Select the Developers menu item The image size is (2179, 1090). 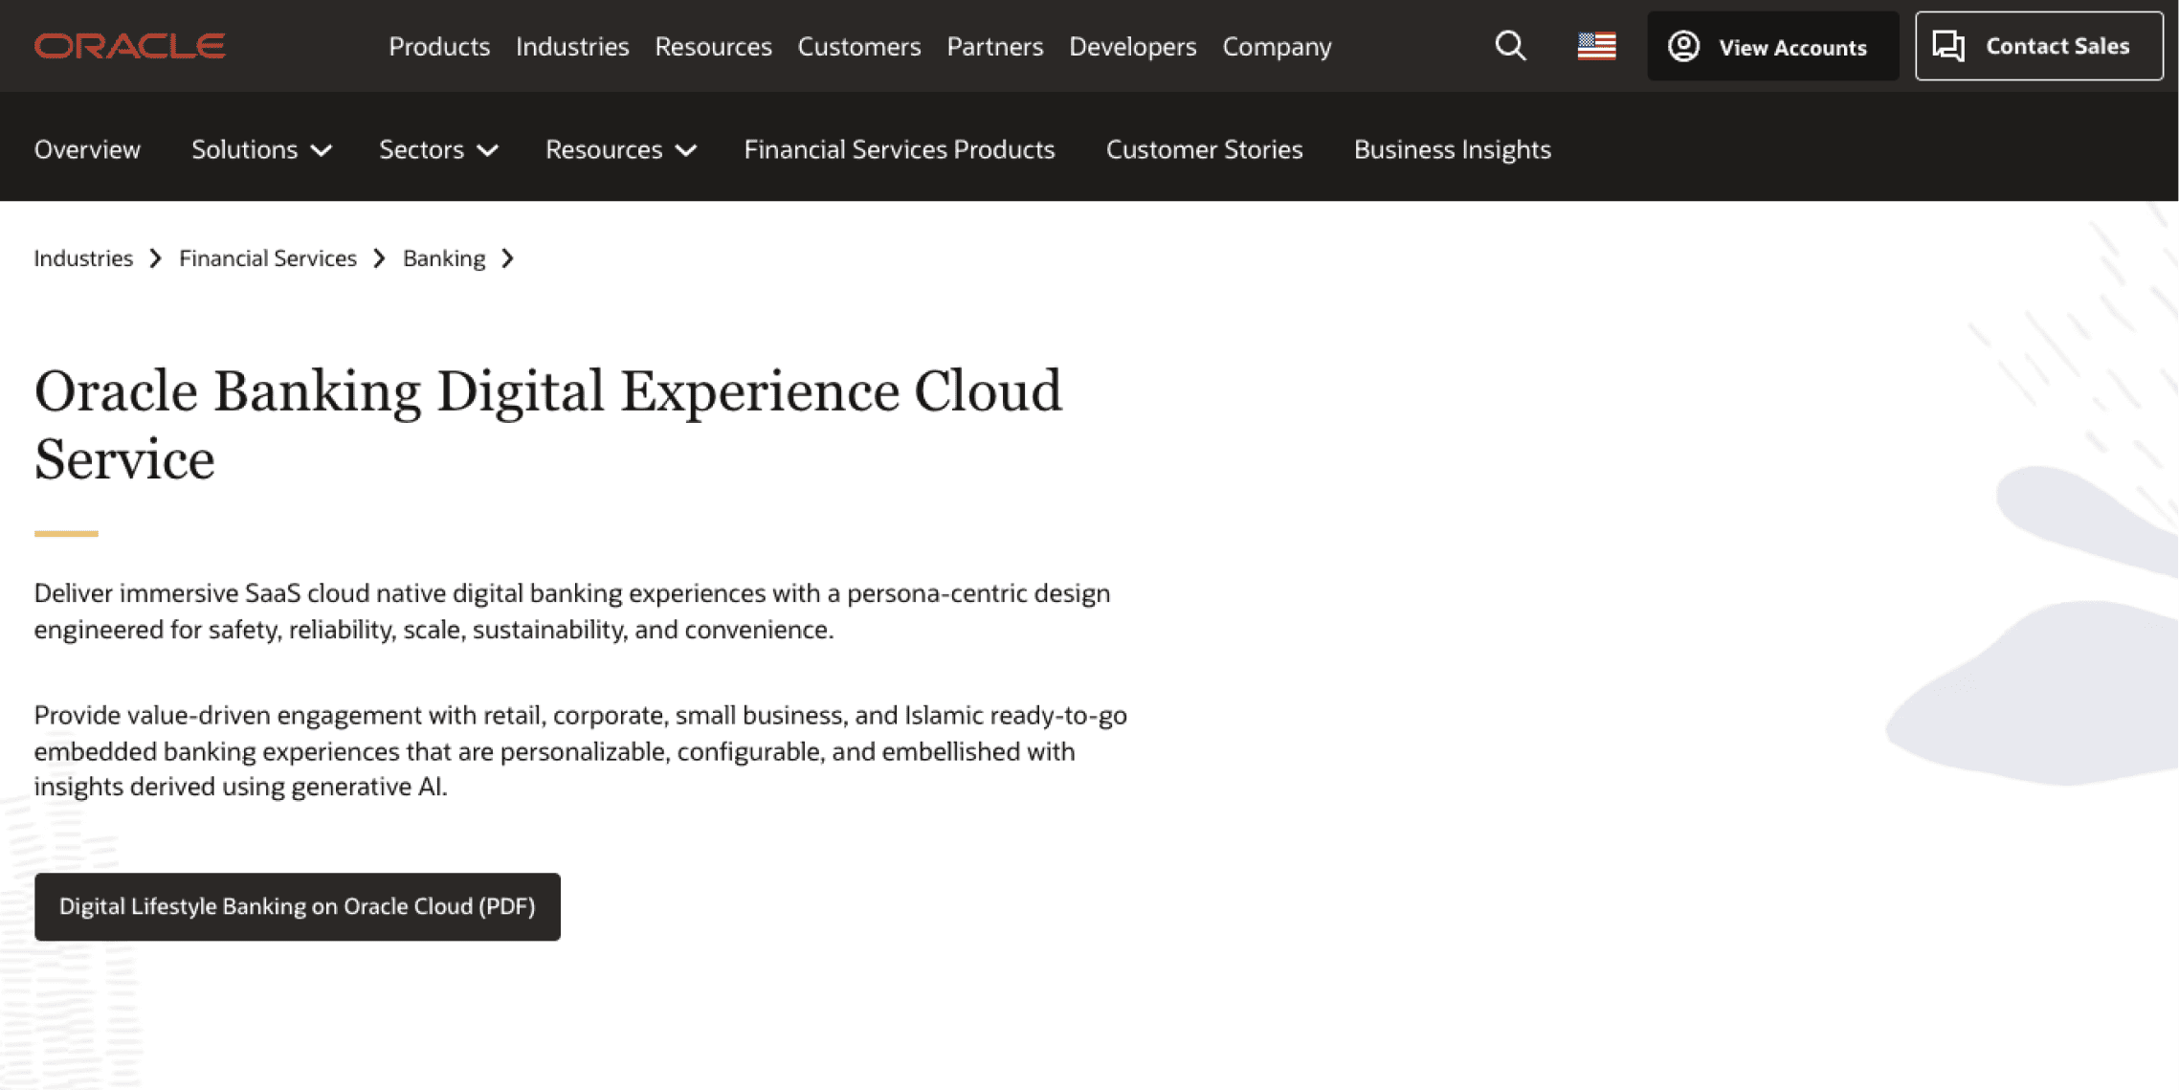[1132, 46]
